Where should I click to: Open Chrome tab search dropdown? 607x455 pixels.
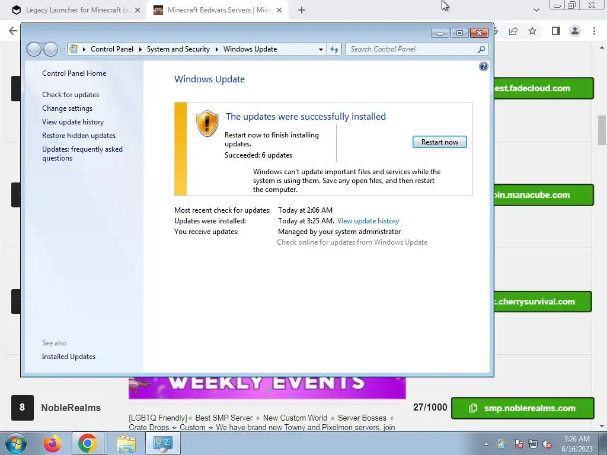(536, 10)
